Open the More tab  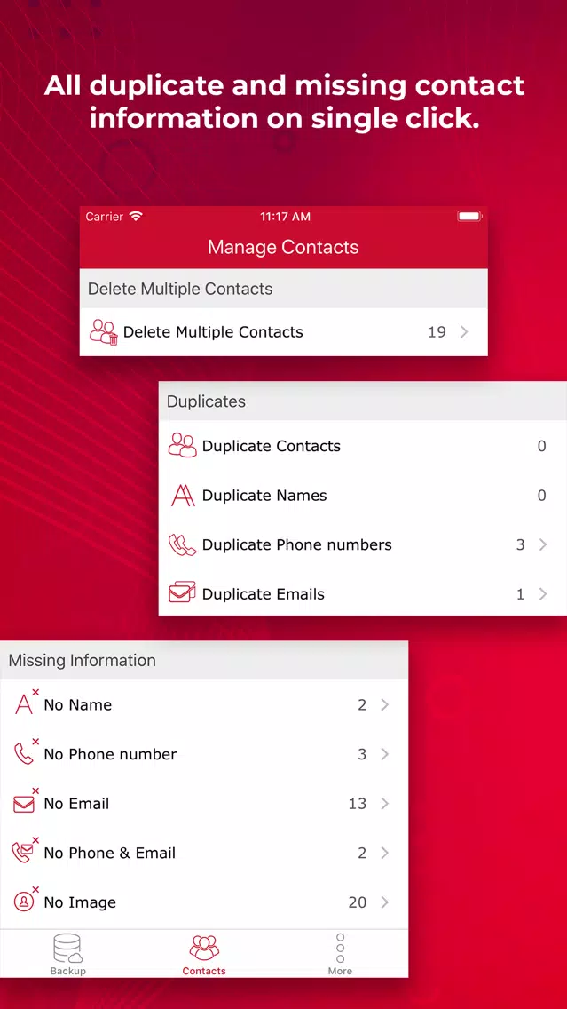click(x=340, y=954)
